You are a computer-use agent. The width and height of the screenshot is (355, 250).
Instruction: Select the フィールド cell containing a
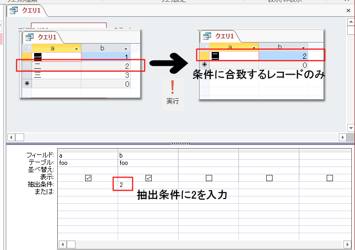(88, 155)
